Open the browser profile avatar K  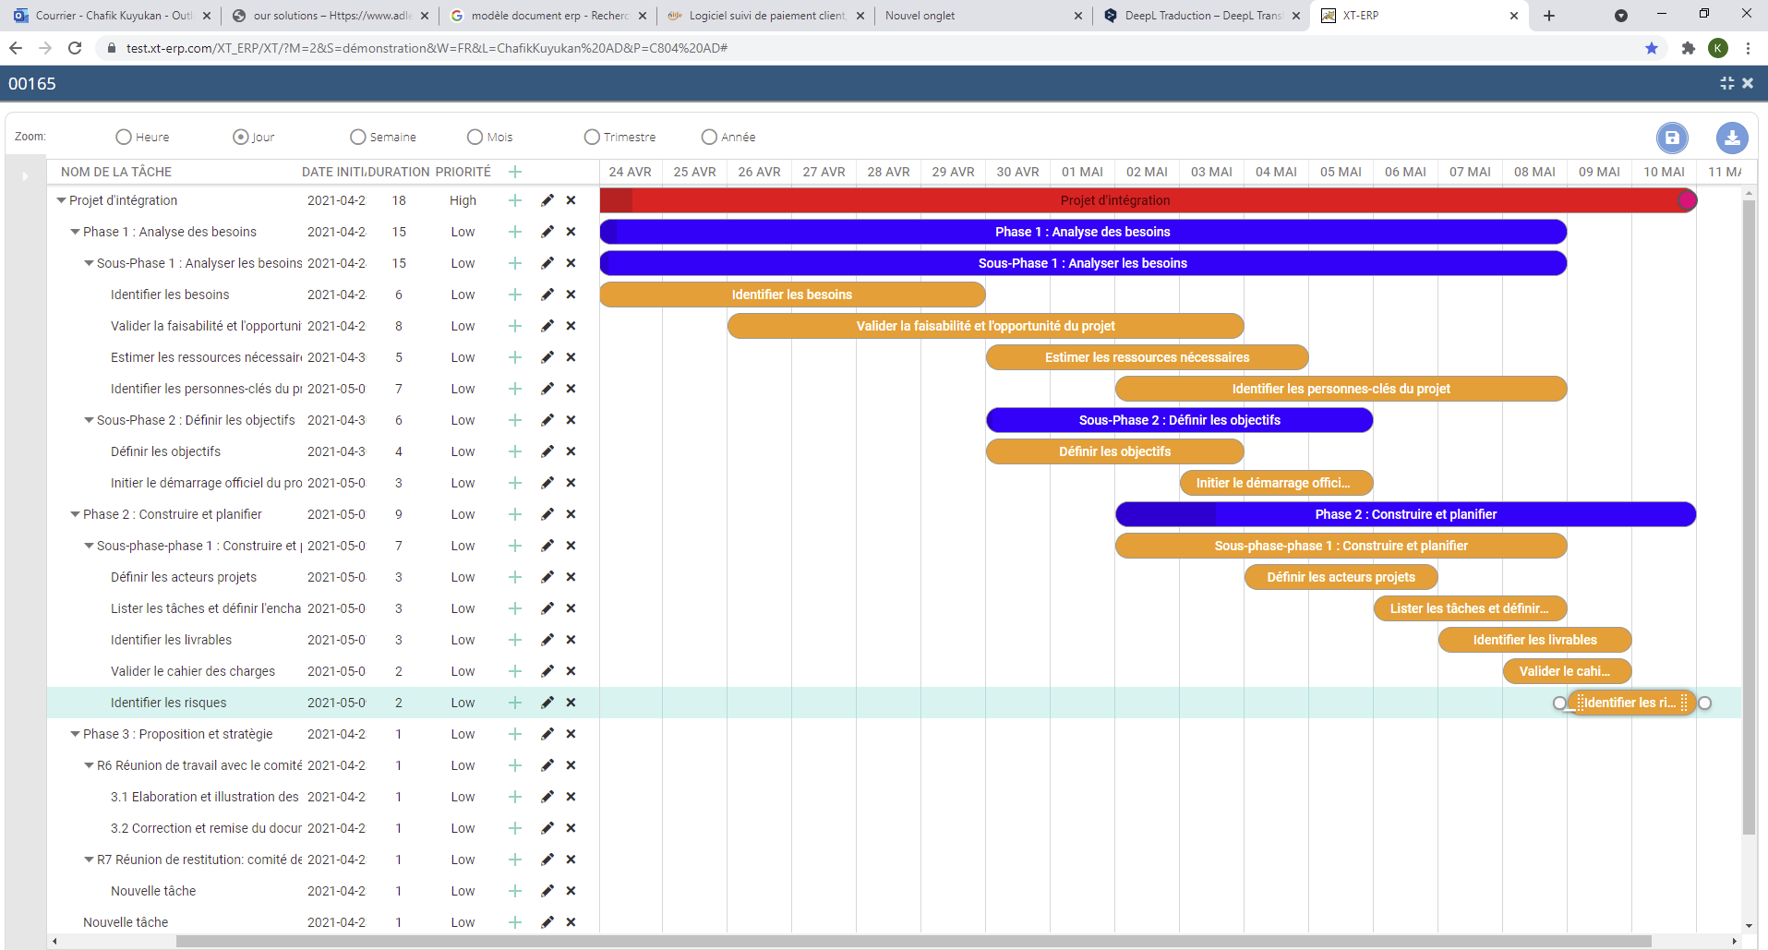click(x=1718, y=48)
